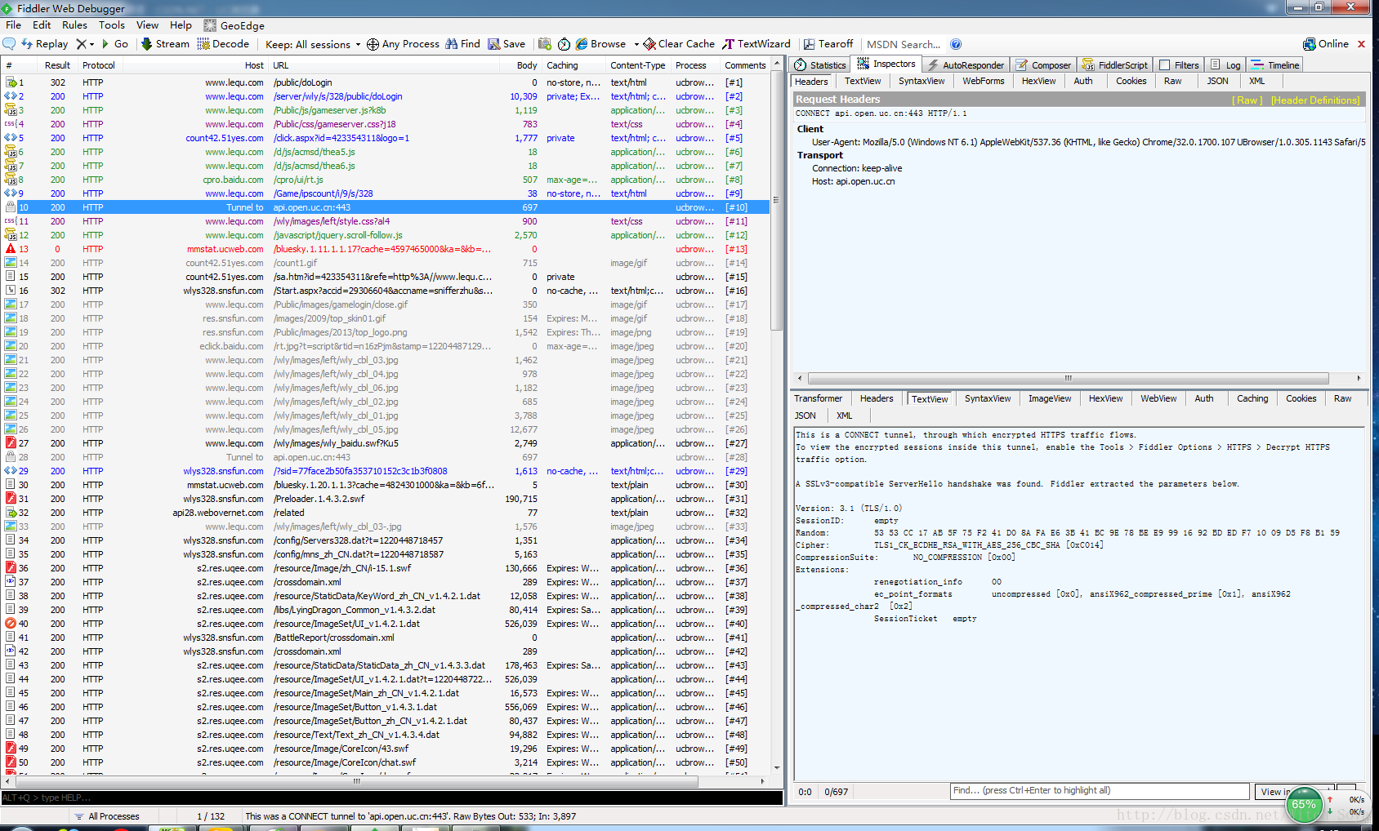
Task: Select response WebView tab
Action: [x=1158, y=398]
